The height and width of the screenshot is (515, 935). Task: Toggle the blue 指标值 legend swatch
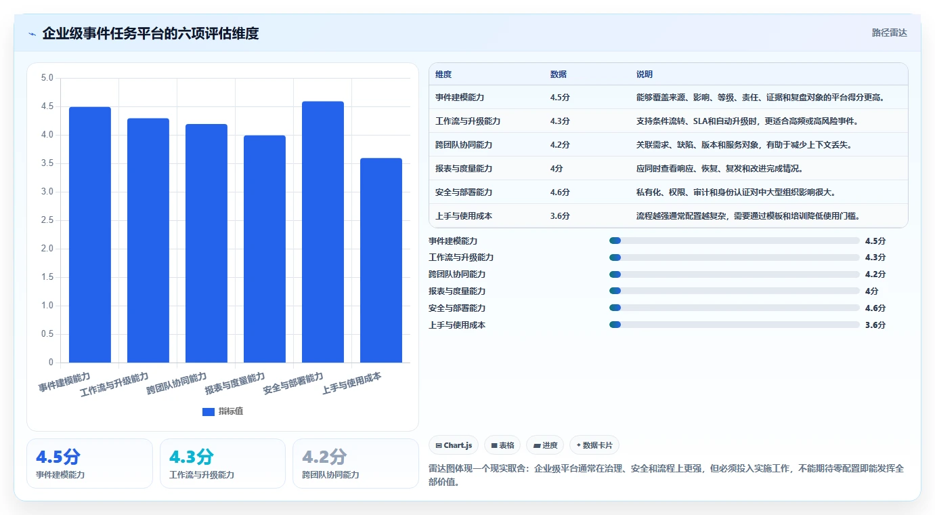pos(209,412)
